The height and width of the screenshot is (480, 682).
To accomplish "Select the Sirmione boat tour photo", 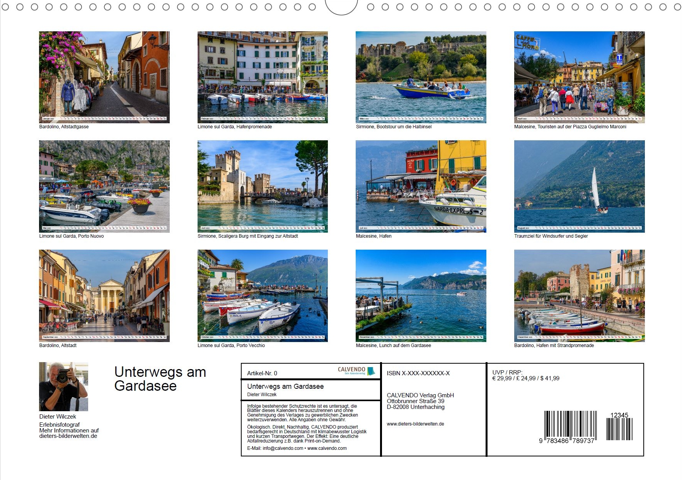I will (x=421, y=77).
